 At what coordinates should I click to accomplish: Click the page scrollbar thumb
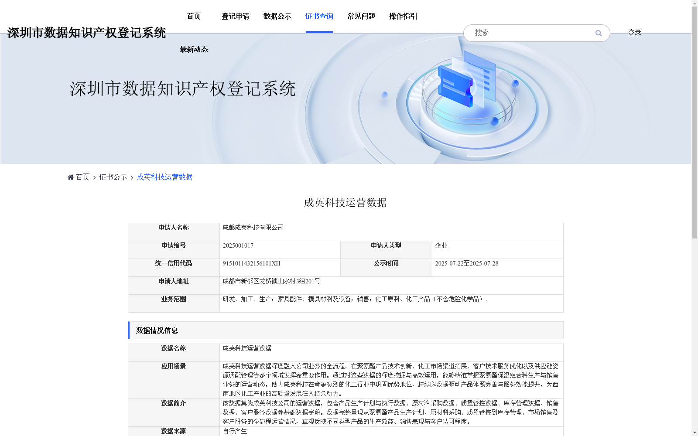coord(695,123)
